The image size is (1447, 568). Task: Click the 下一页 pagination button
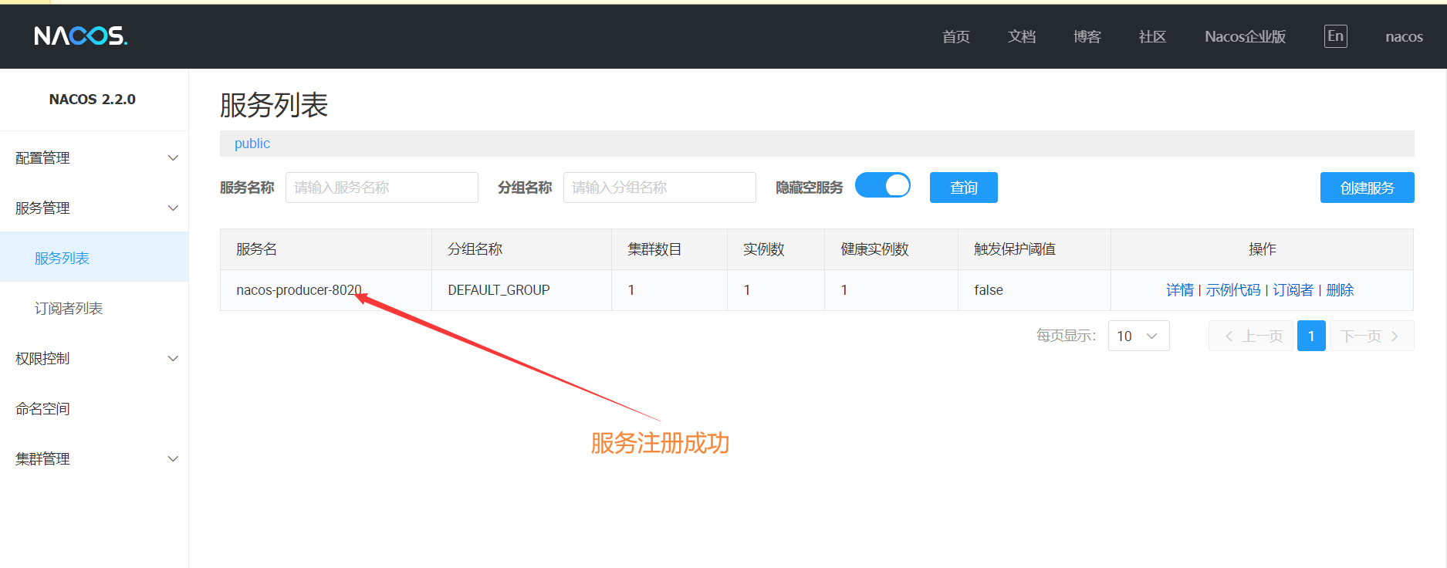(1371, 336)
